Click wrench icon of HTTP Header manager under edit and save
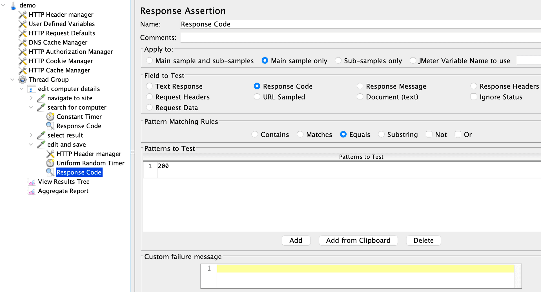541x292 pixels. 50,154
